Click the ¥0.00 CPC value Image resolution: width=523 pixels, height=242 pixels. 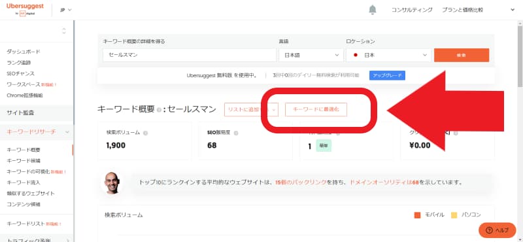coord(420,146)
